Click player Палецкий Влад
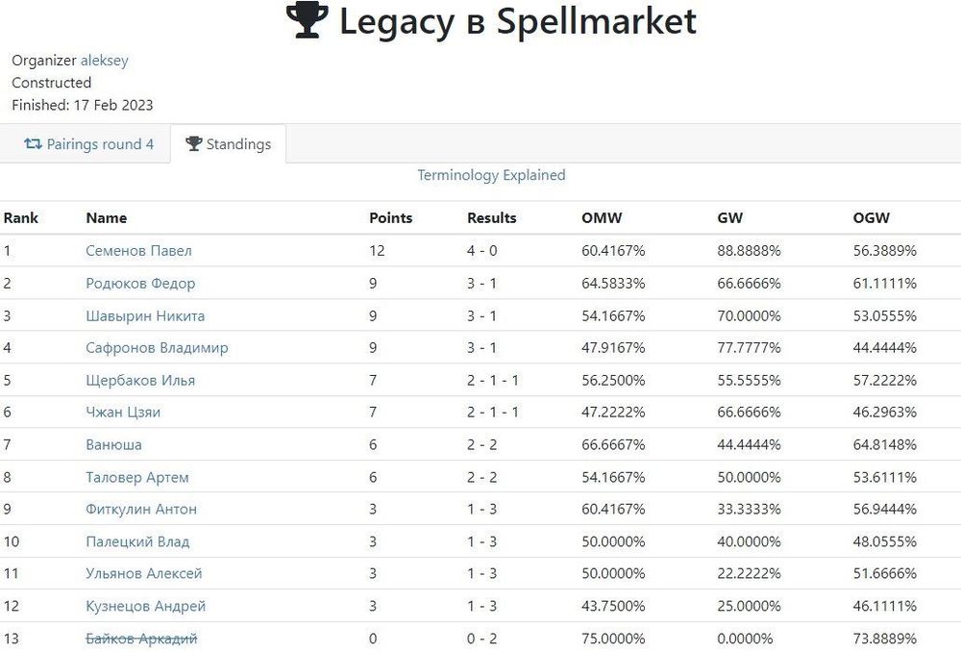This screenshot has height=652, width=961. pos(137,541)
